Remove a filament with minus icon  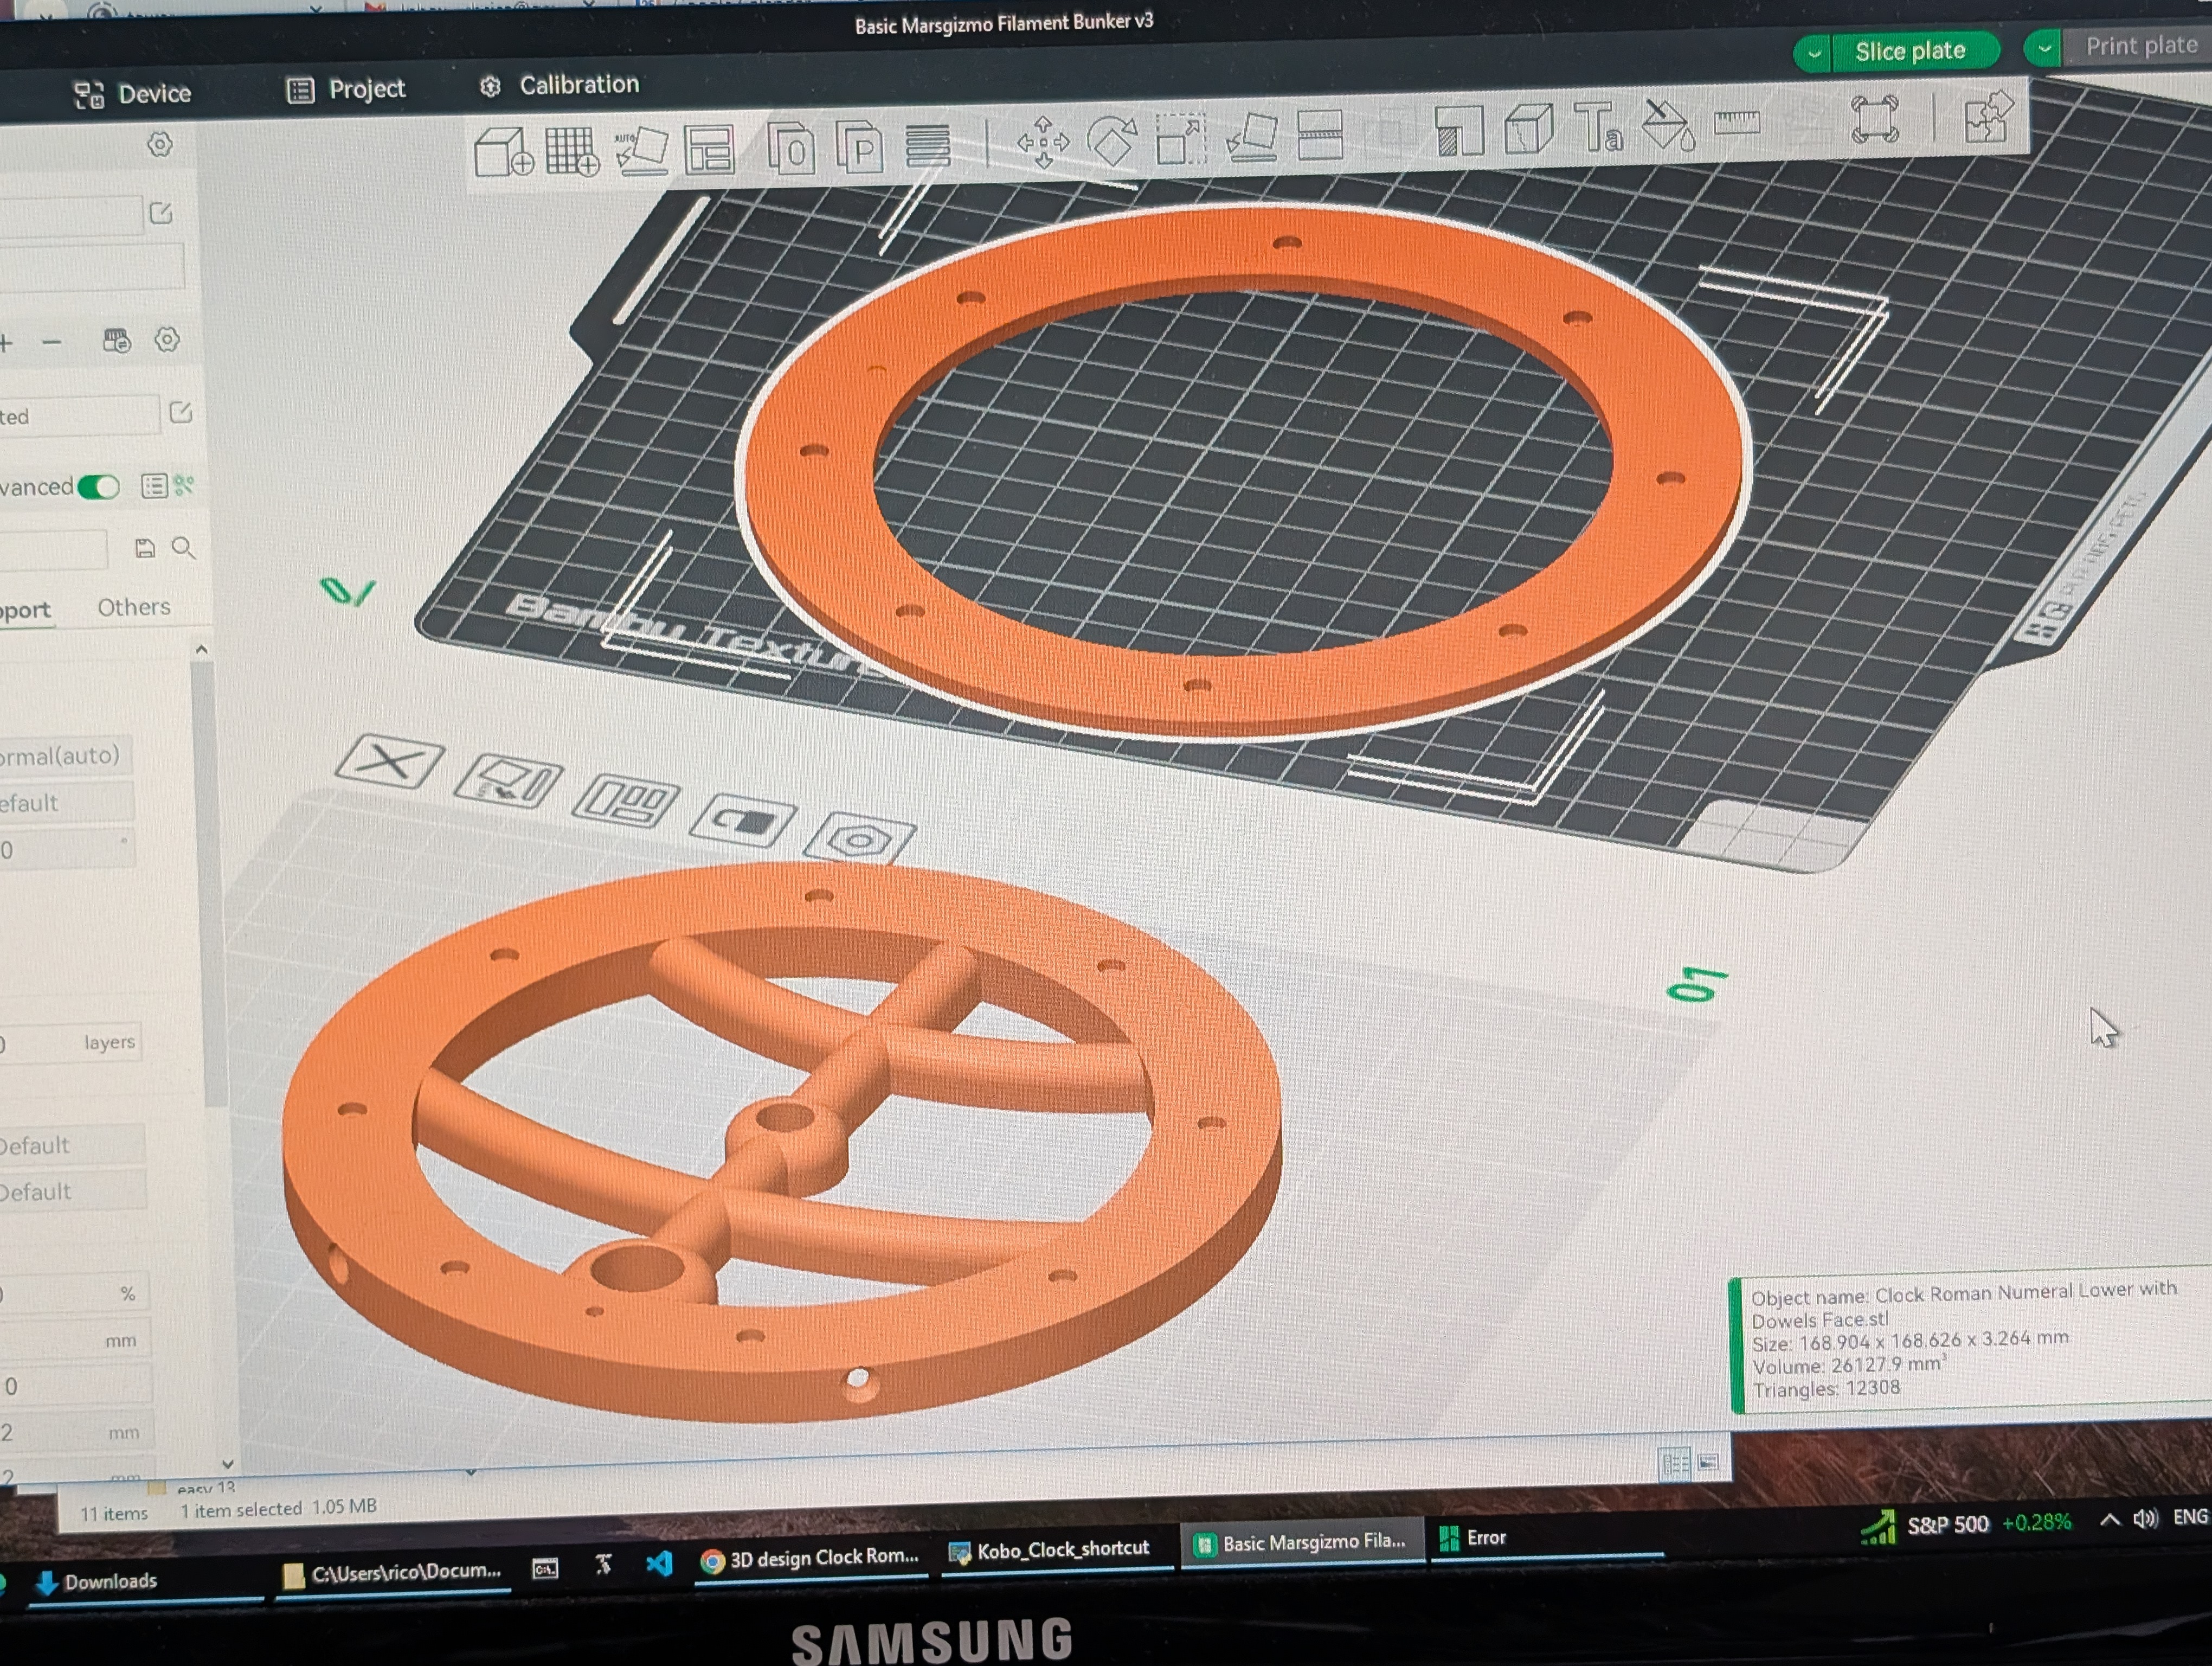pyautogui.click(x=52, y=343)
